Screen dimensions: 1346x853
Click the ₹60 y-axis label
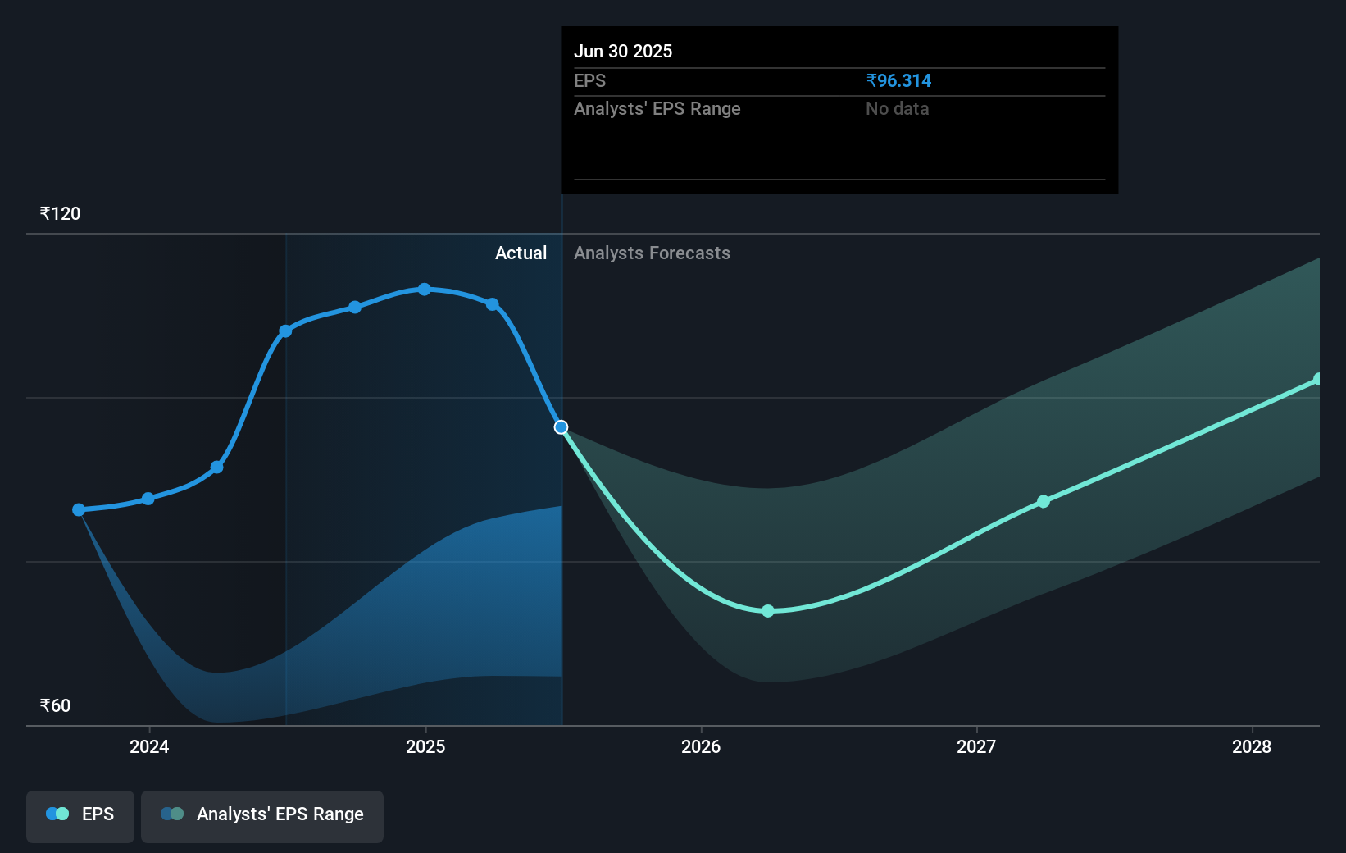[x=55, y=706]
